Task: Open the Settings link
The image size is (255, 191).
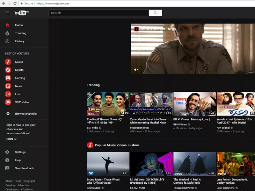Action: pyautogui.click(x=20, y=152)
